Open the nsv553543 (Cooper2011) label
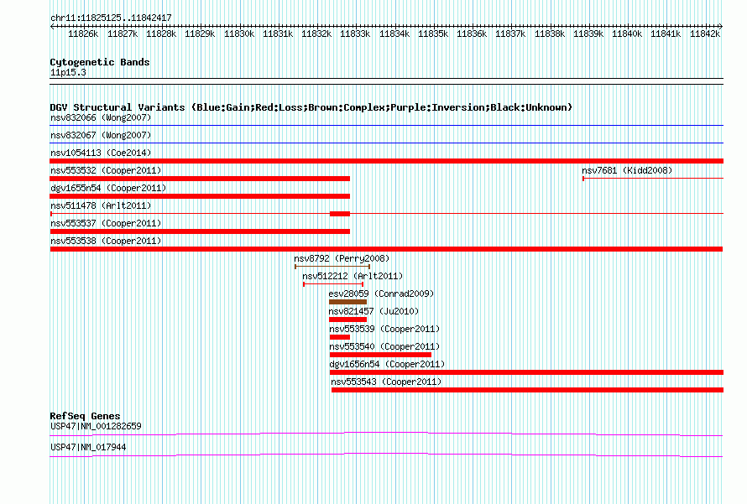The width and height of the screenshot is (747, 504). (386, 382)
